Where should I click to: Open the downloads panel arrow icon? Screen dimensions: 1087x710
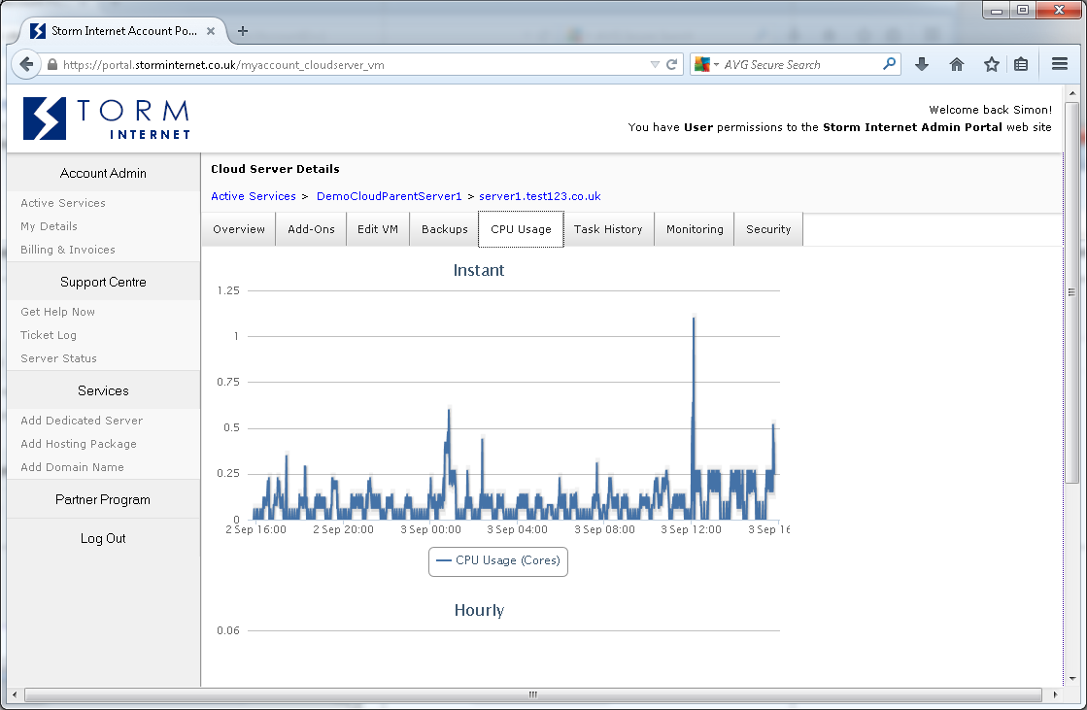tap(920, 63)
